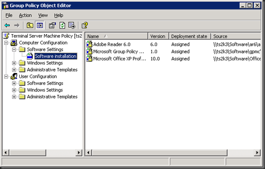This screenshot has height=169, width=265.
Task: Click left arrow of tree pane scrollbar
Action: coord(6,152)
